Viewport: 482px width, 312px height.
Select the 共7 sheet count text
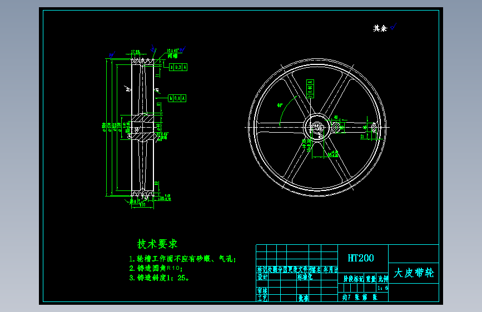[x=346, y=297]
